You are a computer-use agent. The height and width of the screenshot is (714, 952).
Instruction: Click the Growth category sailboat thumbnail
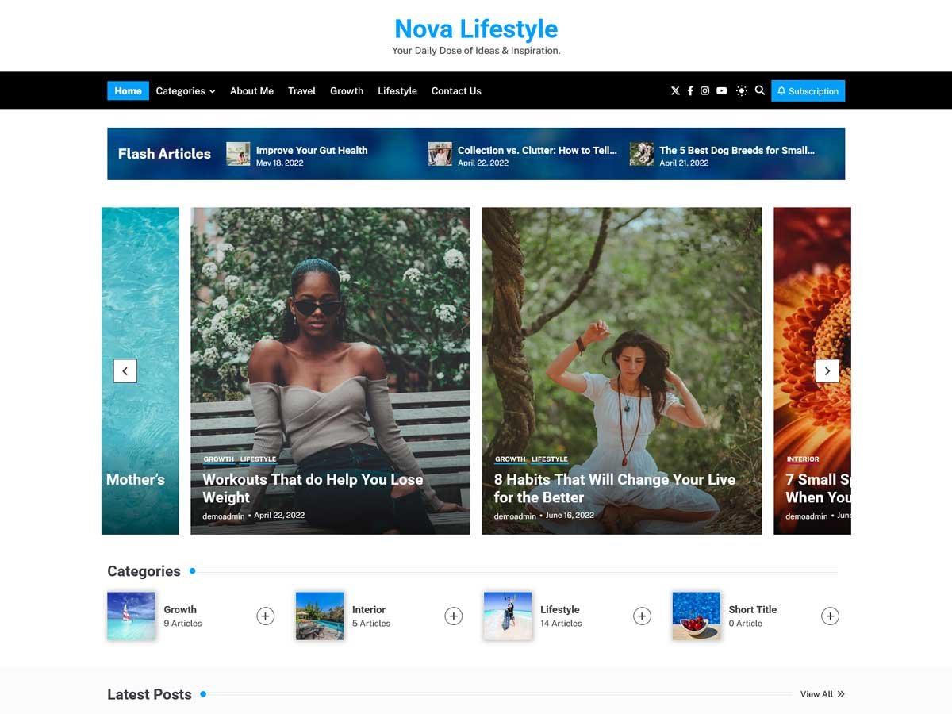(x=132, y=616)
